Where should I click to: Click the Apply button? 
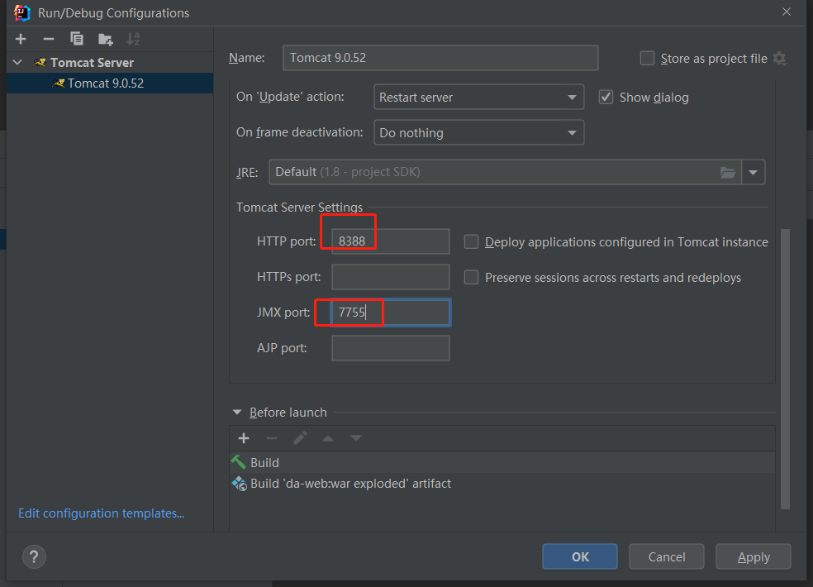(754, 556)
